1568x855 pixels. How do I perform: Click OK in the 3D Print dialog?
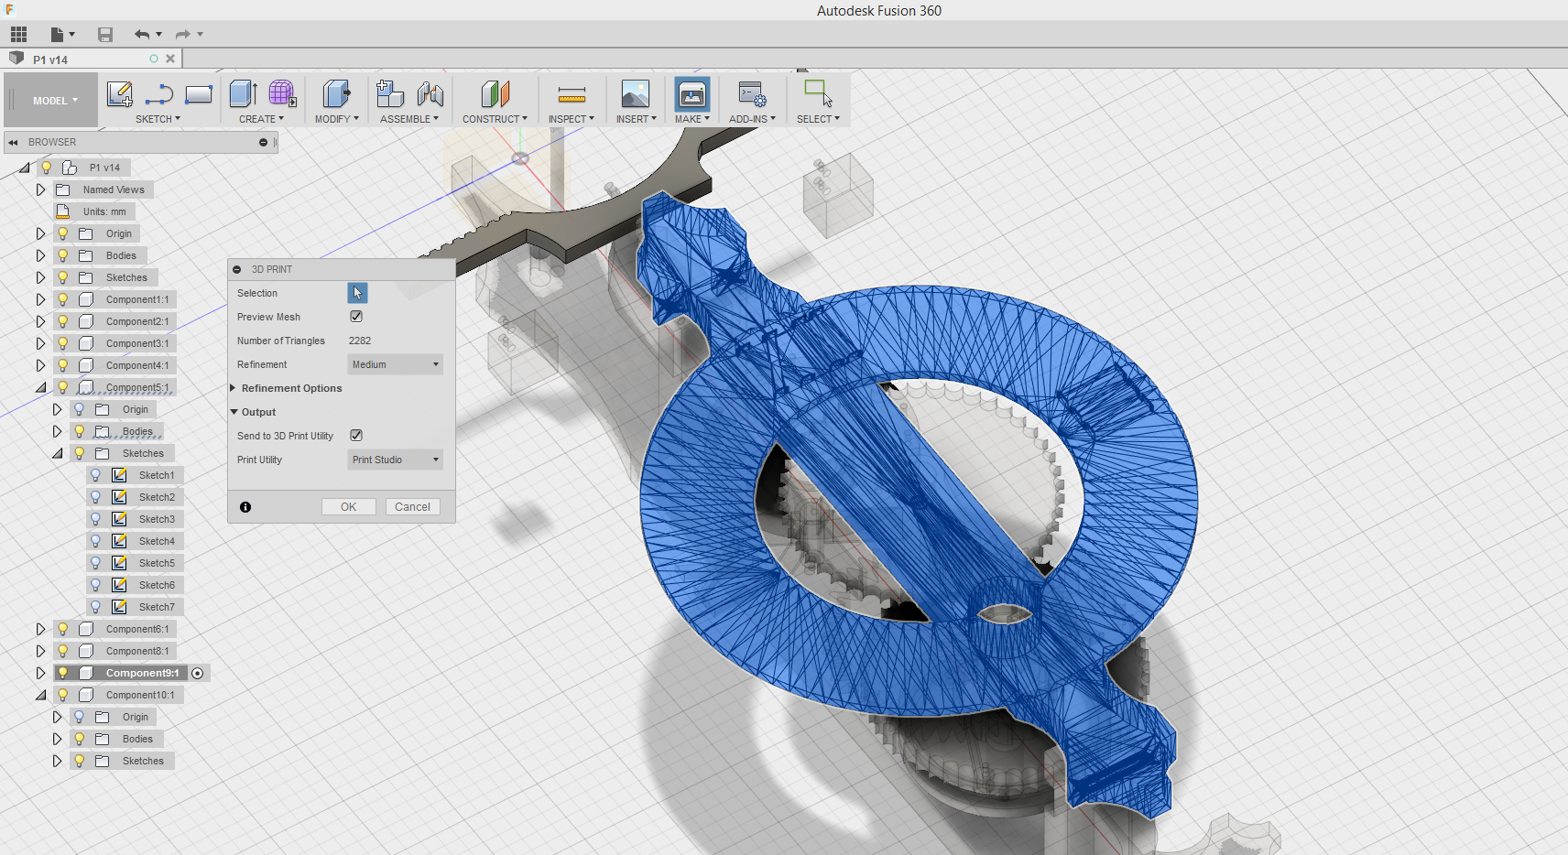349,507
